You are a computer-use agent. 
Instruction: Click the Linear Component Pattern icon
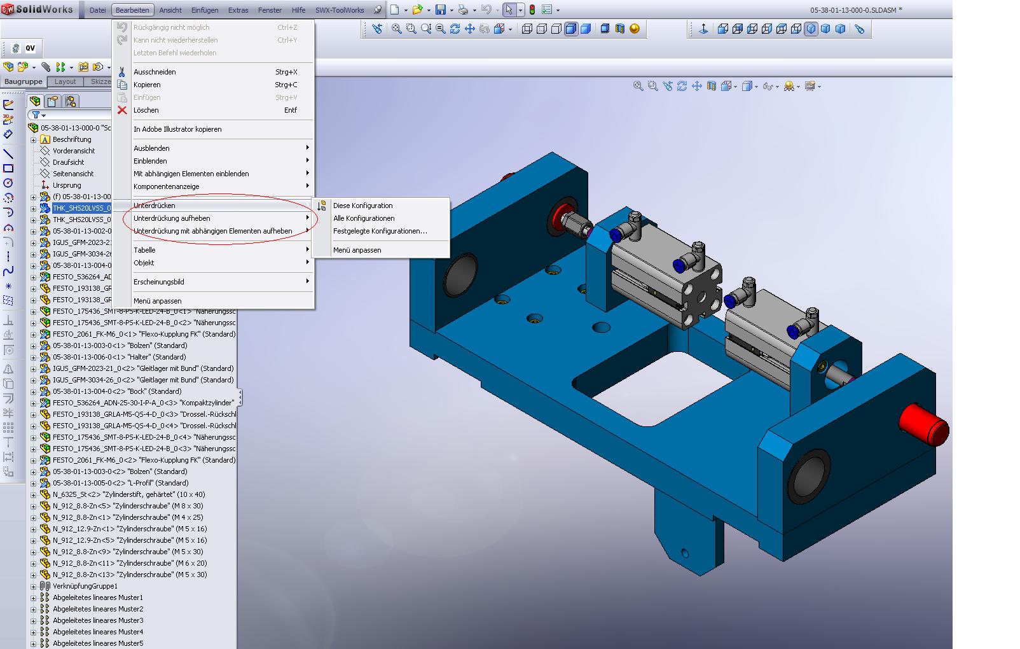pyautogui.click(x=60, y=67)
